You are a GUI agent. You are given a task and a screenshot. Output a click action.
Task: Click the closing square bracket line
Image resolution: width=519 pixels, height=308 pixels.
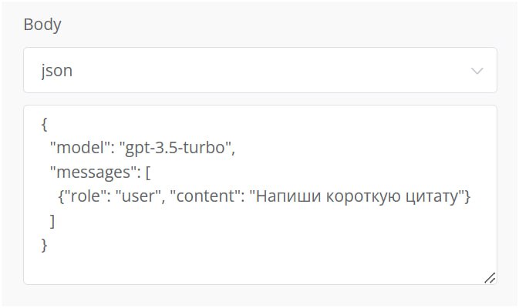pos(52,222)
